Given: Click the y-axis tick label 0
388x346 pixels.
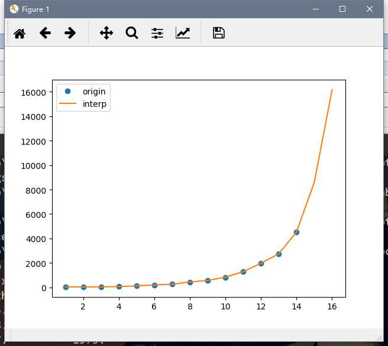Looking at the screenshot, I should tap(44, 288).
